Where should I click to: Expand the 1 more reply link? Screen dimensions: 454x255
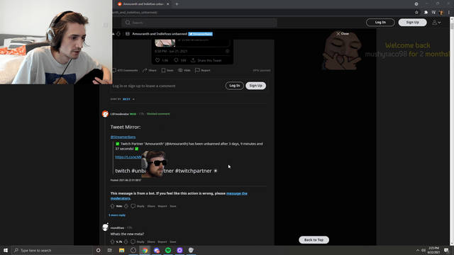[117, 215]
